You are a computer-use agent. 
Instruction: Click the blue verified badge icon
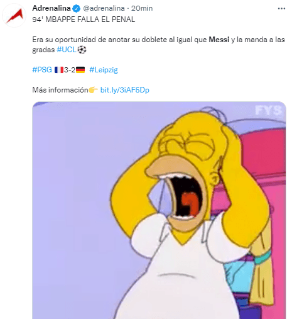(77, 8)
